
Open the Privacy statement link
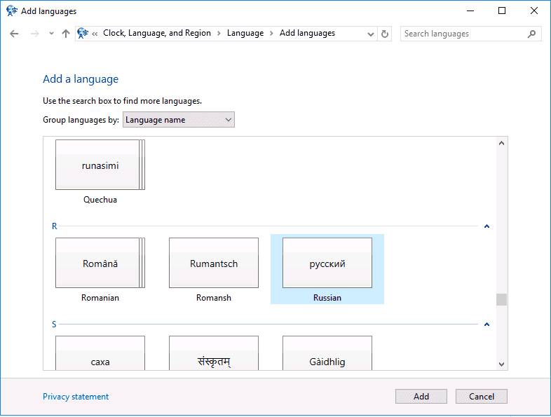click(x=76, y=397)
